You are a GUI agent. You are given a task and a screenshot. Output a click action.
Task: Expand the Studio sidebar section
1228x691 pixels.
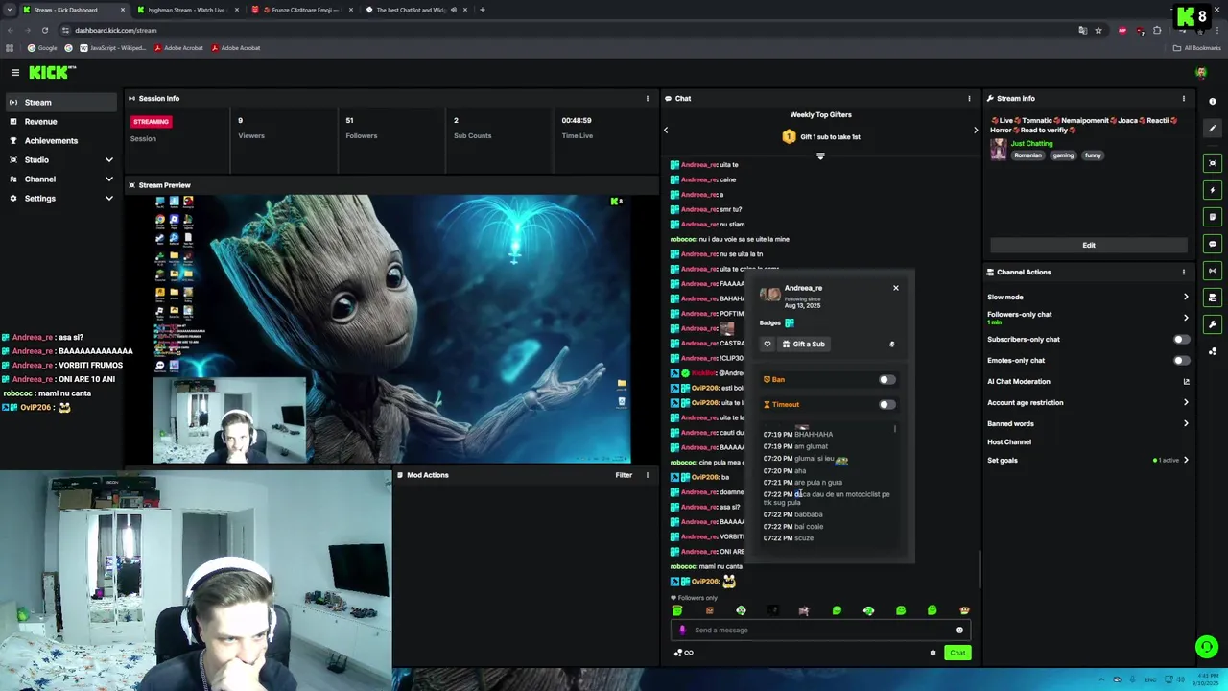pos(61,159)
